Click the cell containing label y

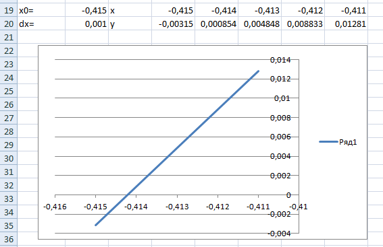pyautogui.click(x=130, y=24)
